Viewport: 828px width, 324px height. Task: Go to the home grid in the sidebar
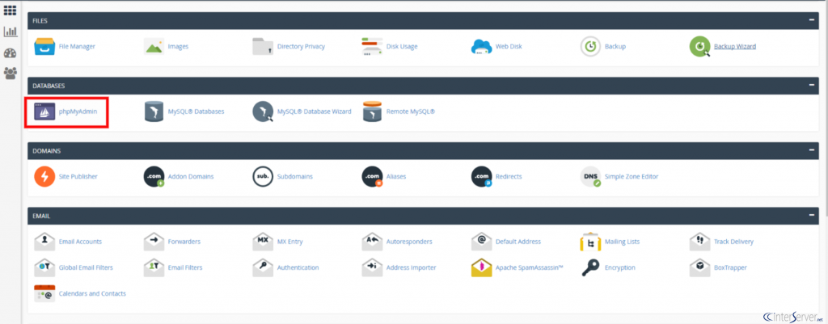coord(10,10)
